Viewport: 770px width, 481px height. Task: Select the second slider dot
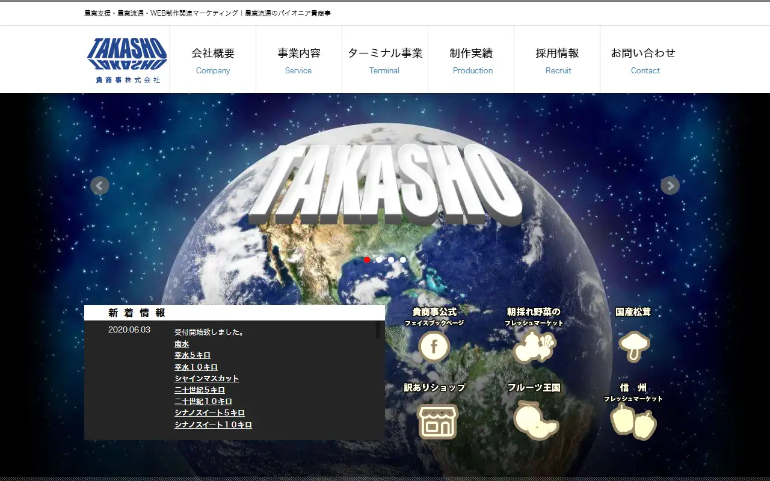click(379, 260)
